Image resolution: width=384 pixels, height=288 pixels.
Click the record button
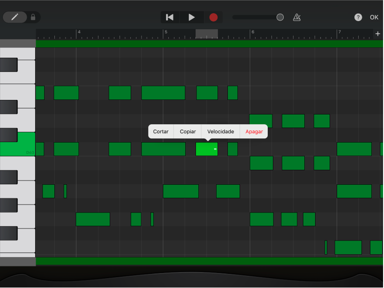pyautogui.click(x=213, y=17)
